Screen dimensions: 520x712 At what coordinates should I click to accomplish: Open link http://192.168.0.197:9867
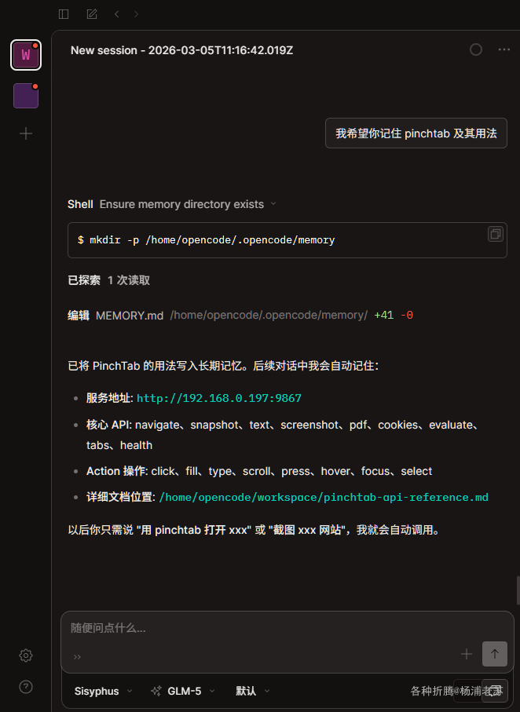point(219,398)
